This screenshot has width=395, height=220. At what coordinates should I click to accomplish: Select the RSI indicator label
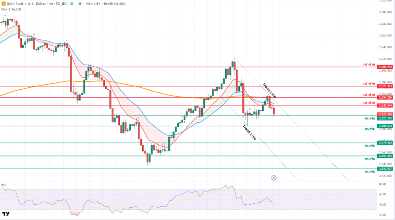click(x=3, y=185)
